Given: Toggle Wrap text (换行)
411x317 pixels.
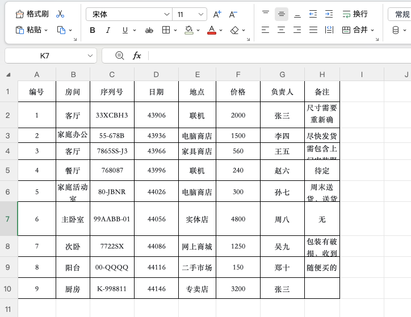Looking at the screenshot, I should 355,14.
